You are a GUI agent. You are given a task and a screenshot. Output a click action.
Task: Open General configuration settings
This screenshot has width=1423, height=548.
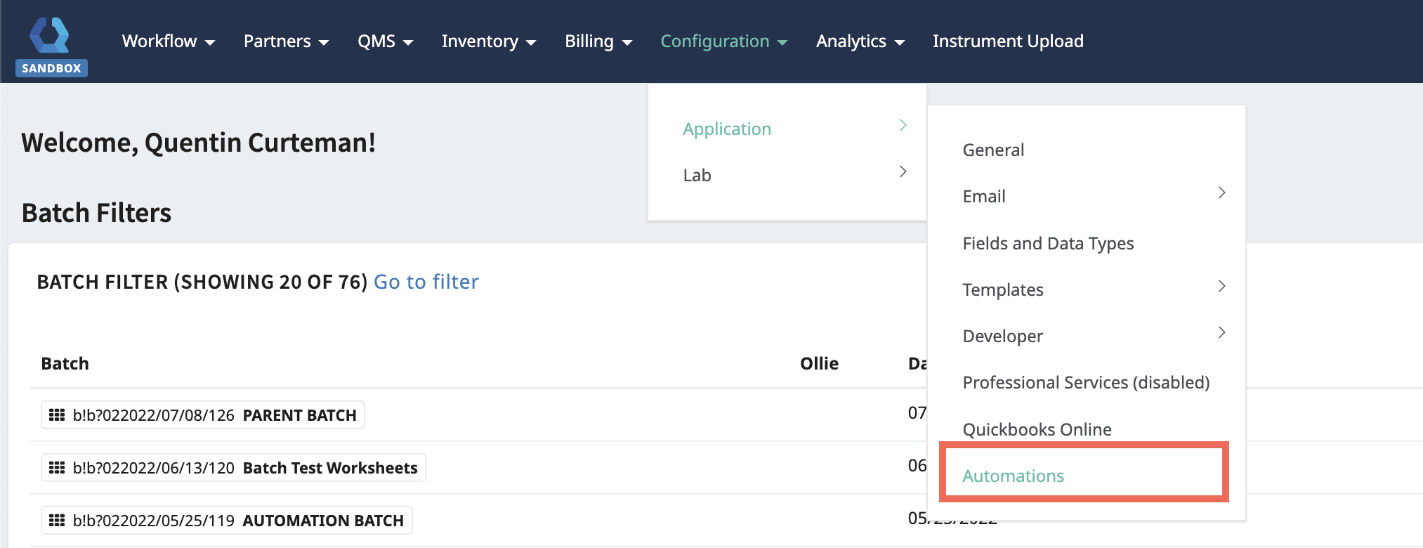[x=993, y=150]
